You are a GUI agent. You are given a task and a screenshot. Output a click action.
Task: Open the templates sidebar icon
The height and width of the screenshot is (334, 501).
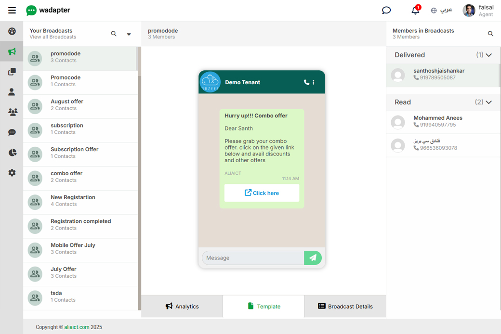click(x=12, y=72)
